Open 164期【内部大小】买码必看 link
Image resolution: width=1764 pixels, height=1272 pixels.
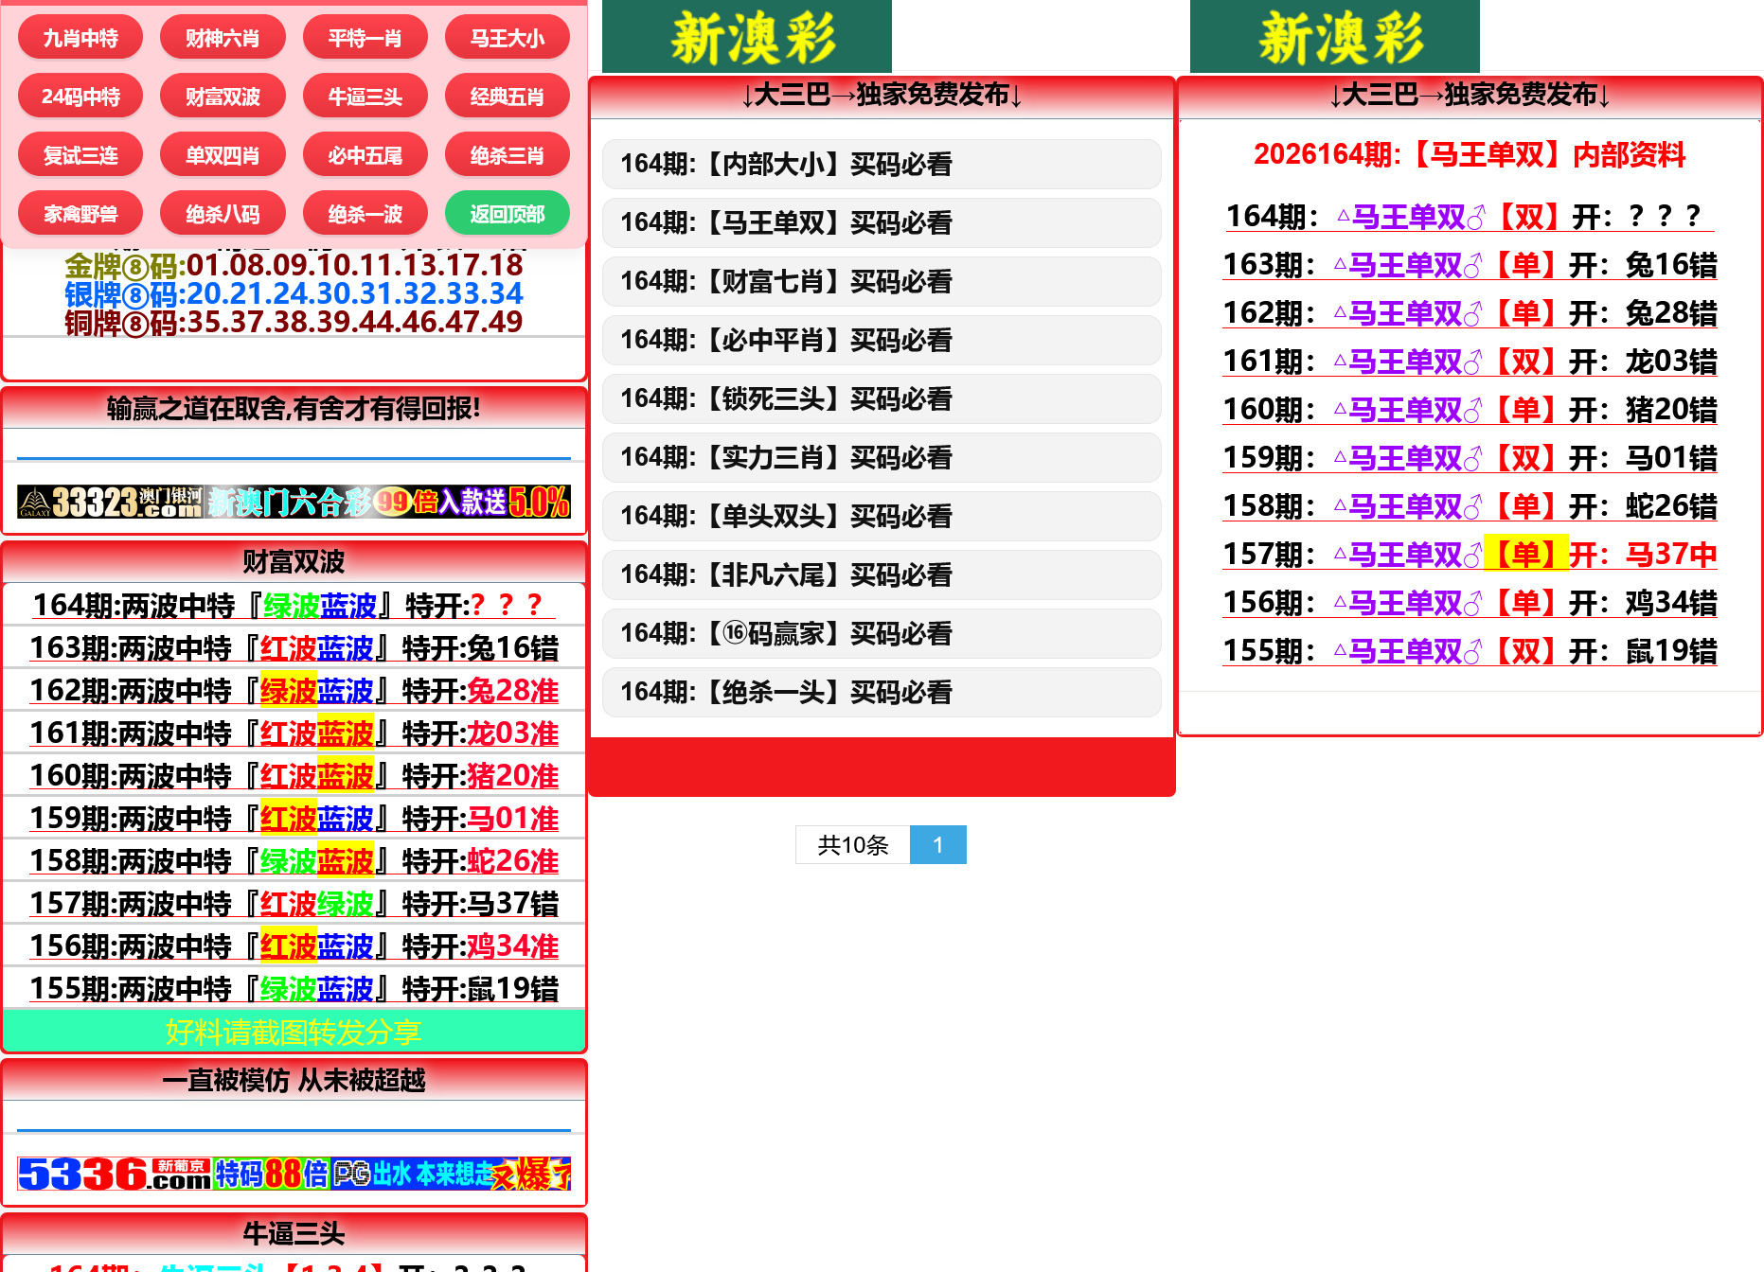click(x=882, y=164)
